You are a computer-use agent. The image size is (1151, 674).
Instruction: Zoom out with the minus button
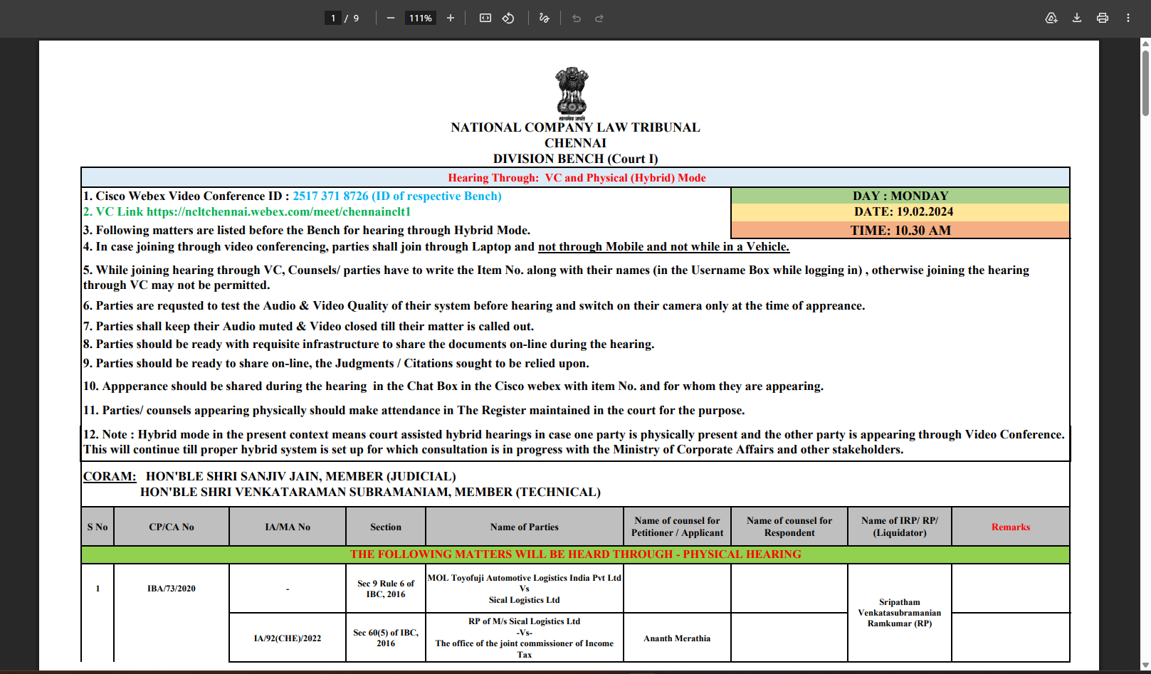coord(391,18)
